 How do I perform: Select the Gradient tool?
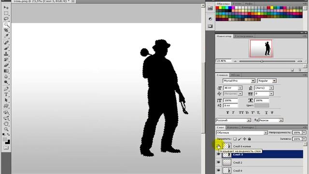point(6,71)
